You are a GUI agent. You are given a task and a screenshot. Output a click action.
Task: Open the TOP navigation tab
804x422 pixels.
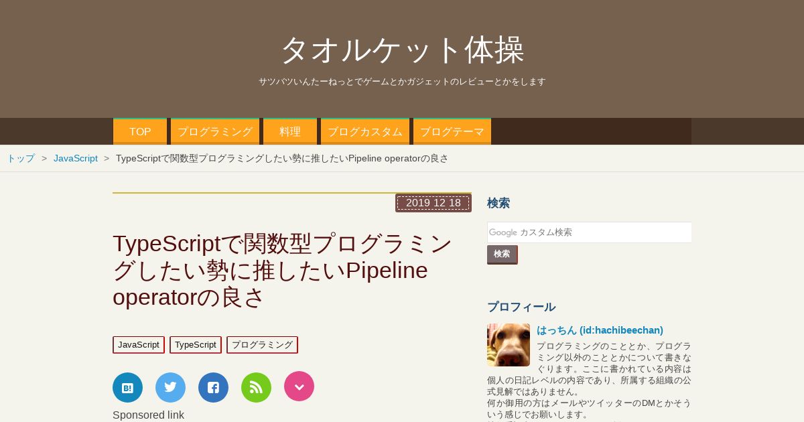click(x=140, y=131)
